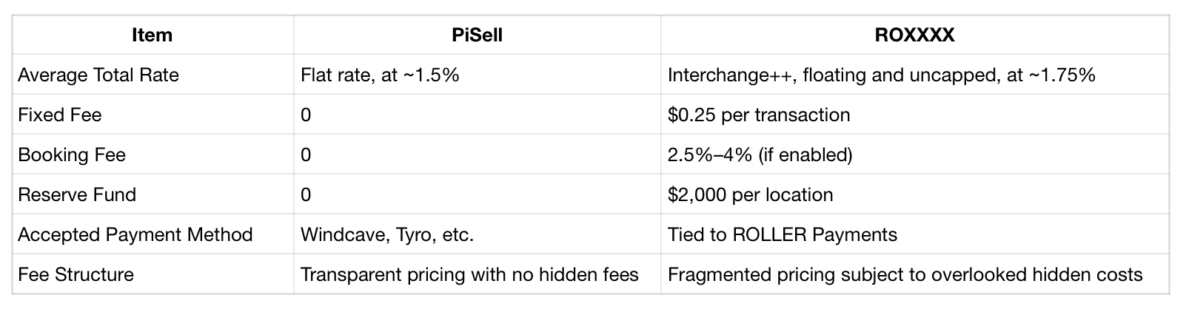Select the Item column header cell
The height and width of the screenshot is (312, 1186).
point(153,35)
